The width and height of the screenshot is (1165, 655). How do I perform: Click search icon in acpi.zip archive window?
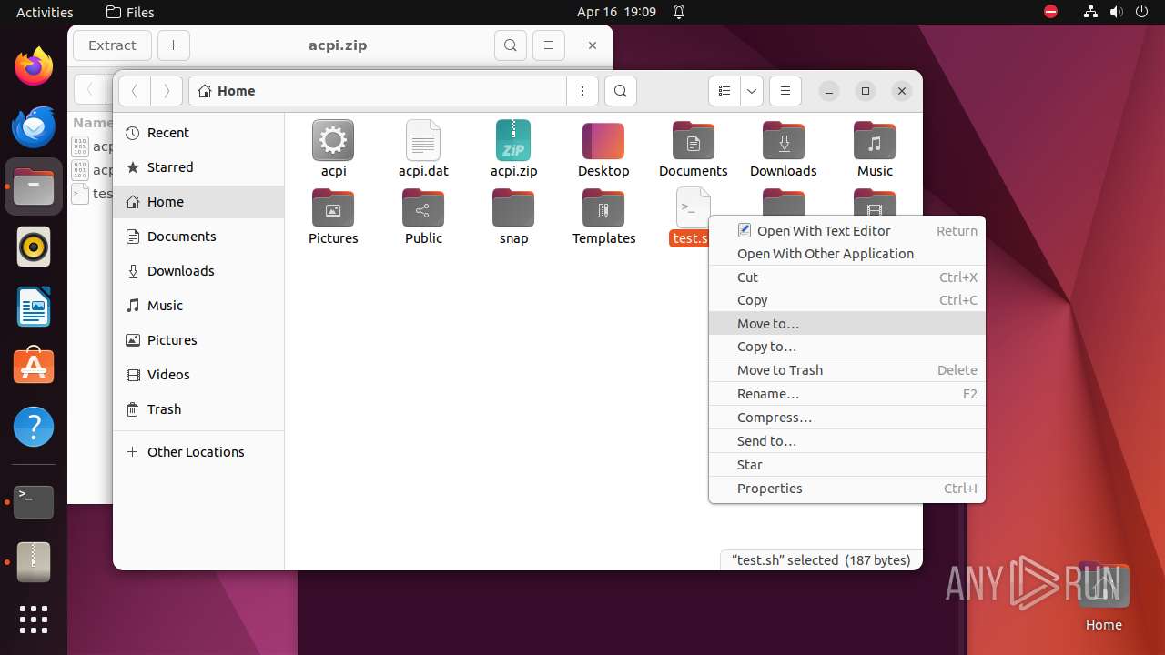click(511, 45)
